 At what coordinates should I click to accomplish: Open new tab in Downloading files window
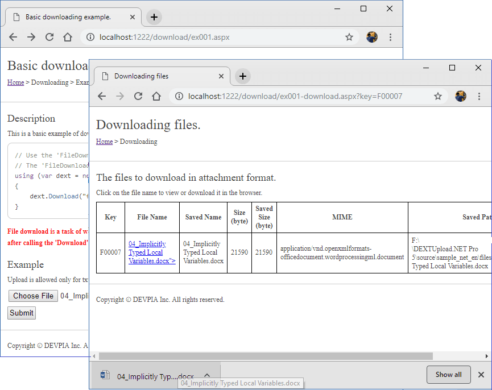(243, 76)
